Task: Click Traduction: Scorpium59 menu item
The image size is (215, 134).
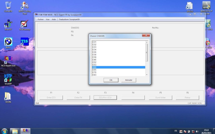Action: tap(69, 19)
